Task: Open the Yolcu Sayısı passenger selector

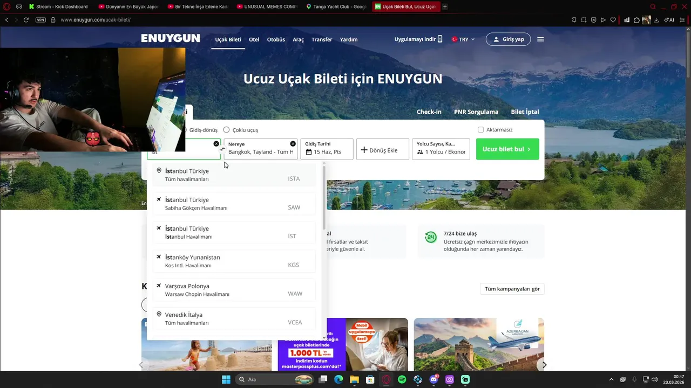Action: tap(441, 149)
